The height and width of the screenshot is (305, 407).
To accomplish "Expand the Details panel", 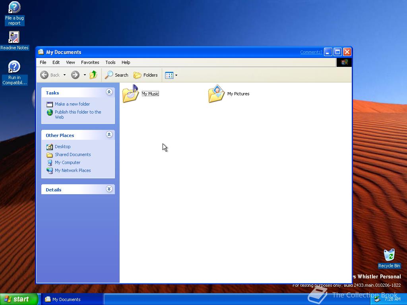I will tap(109, 189).
